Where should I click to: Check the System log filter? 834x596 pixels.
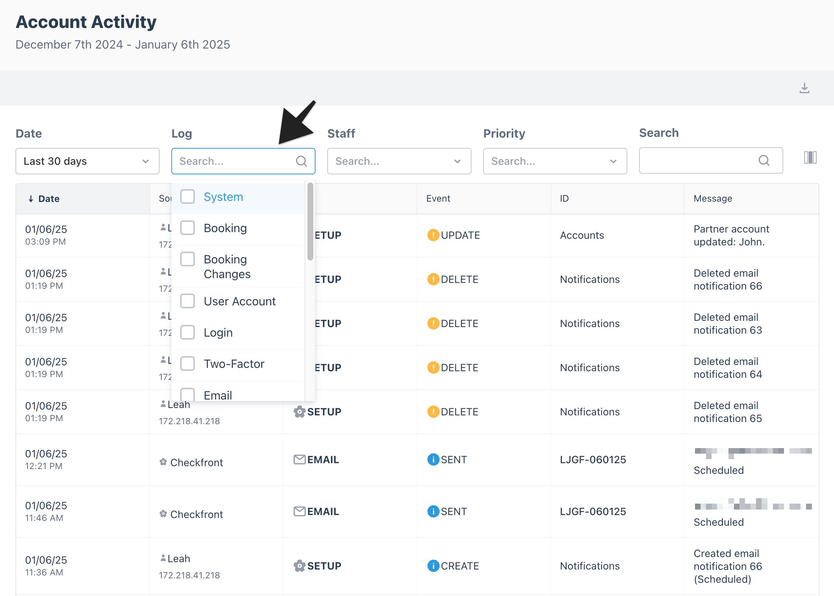188,197
